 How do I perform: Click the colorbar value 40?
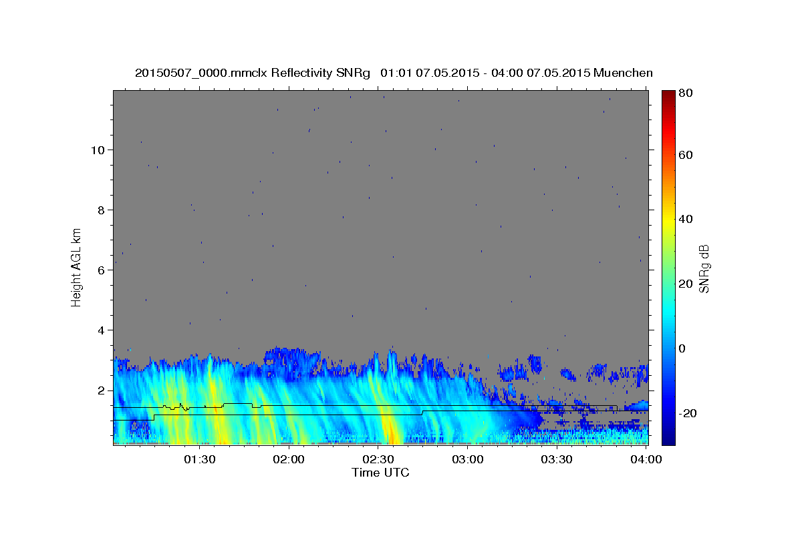click(x=685, y=219)
